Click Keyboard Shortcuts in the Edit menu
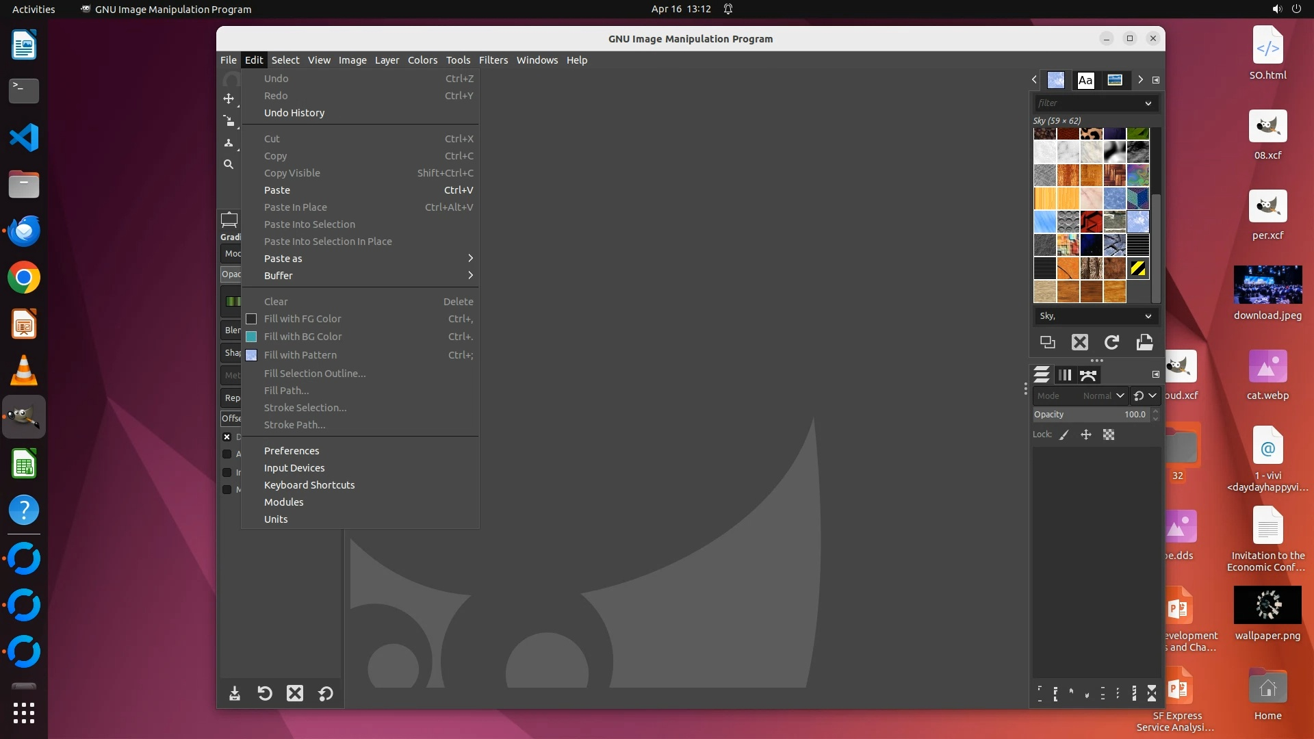This screenshot has height=739, width=1314. pyautogui.click(x=309, y=485)
